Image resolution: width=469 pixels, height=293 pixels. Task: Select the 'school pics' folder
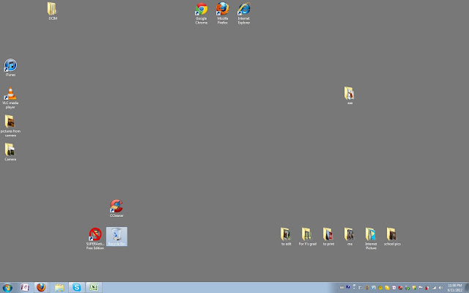392,237
